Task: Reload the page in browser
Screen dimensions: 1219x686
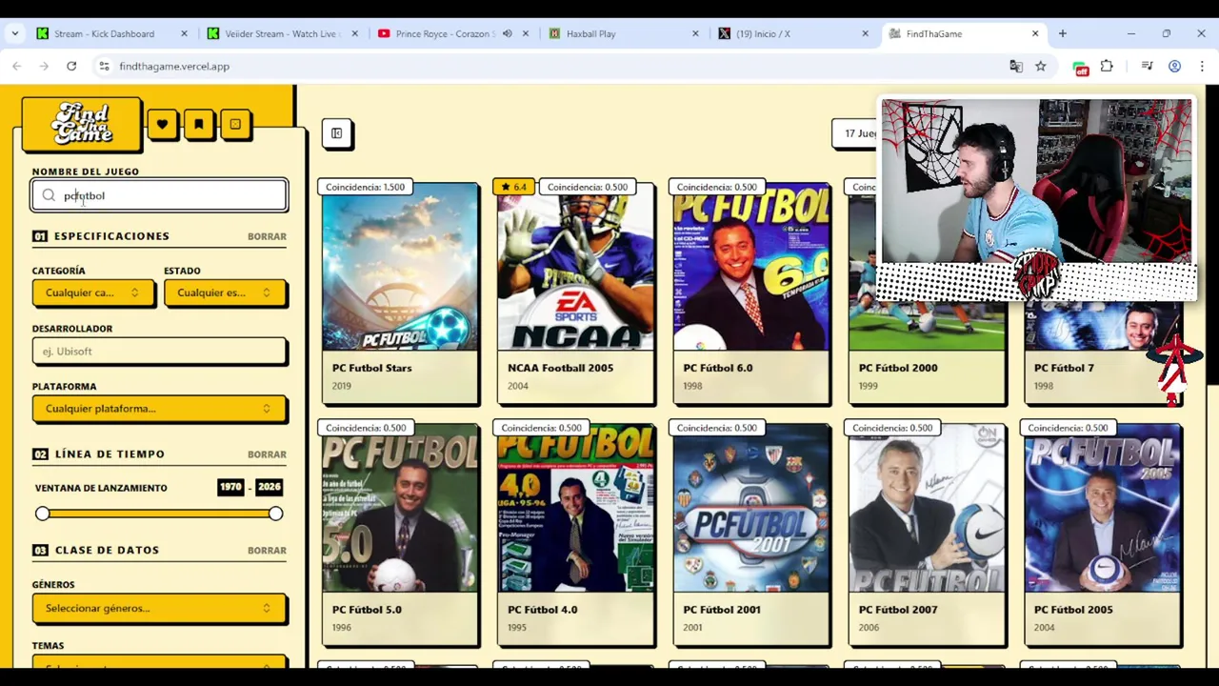Action: 71,66
